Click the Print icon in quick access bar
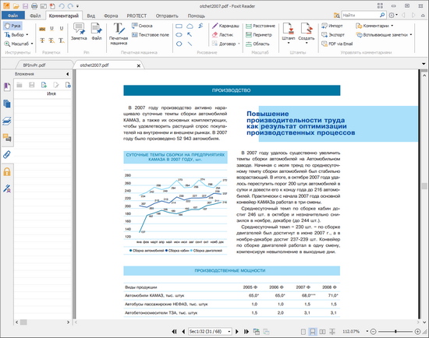The image size is (429, 338). pyautogui.click(x=34, y=5)
